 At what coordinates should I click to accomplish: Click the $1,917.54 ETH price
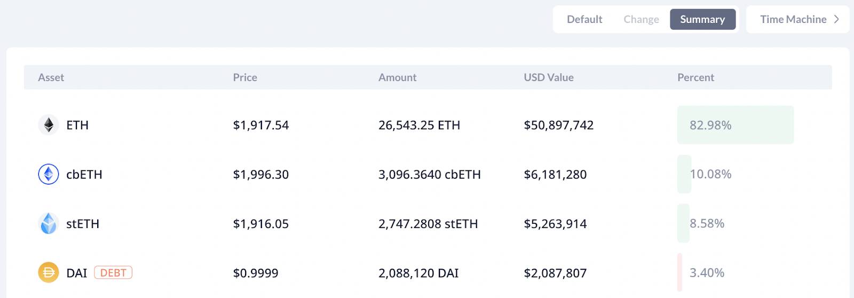261,125
